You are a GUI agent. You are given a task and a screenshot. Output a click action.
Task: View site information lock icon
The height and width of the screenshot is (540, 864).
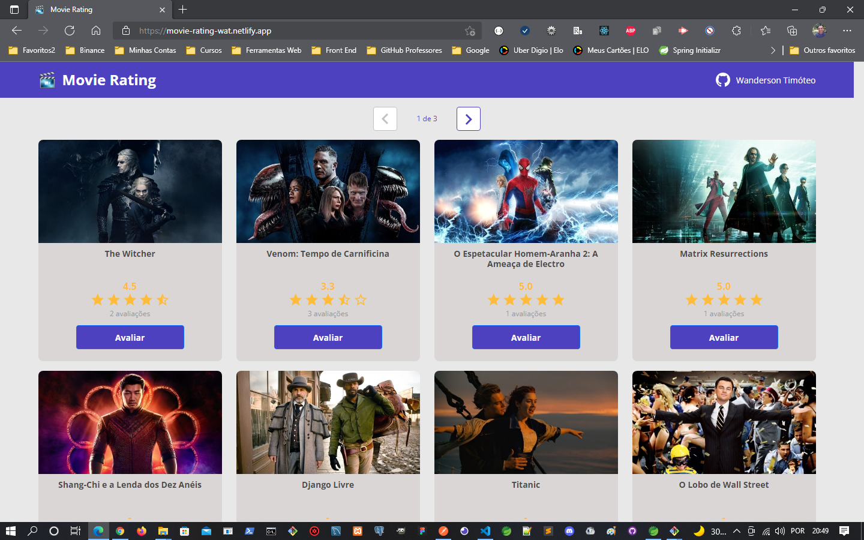[x=126, y=31]
